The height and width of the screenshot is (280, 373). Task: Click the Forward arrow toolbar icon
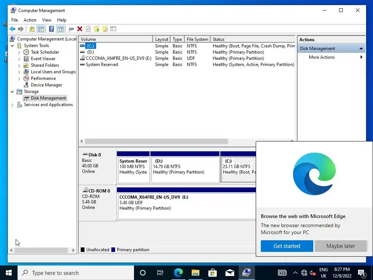tap(21, 29)
